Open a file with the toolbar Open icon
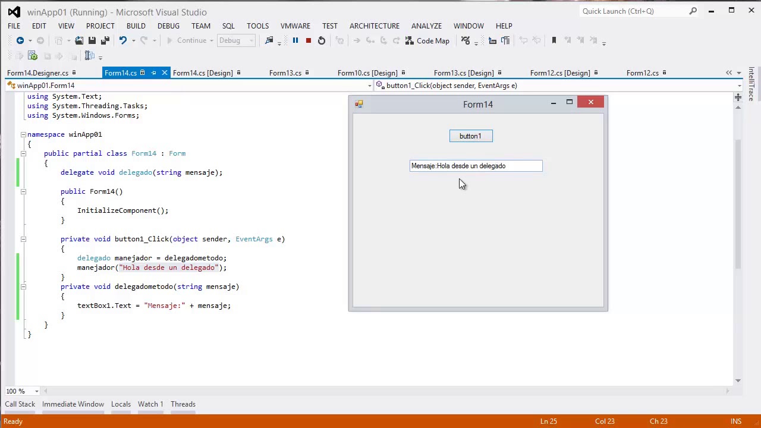Image resolution: width=761 pixels, height=428 pixels. coord(79,40)
